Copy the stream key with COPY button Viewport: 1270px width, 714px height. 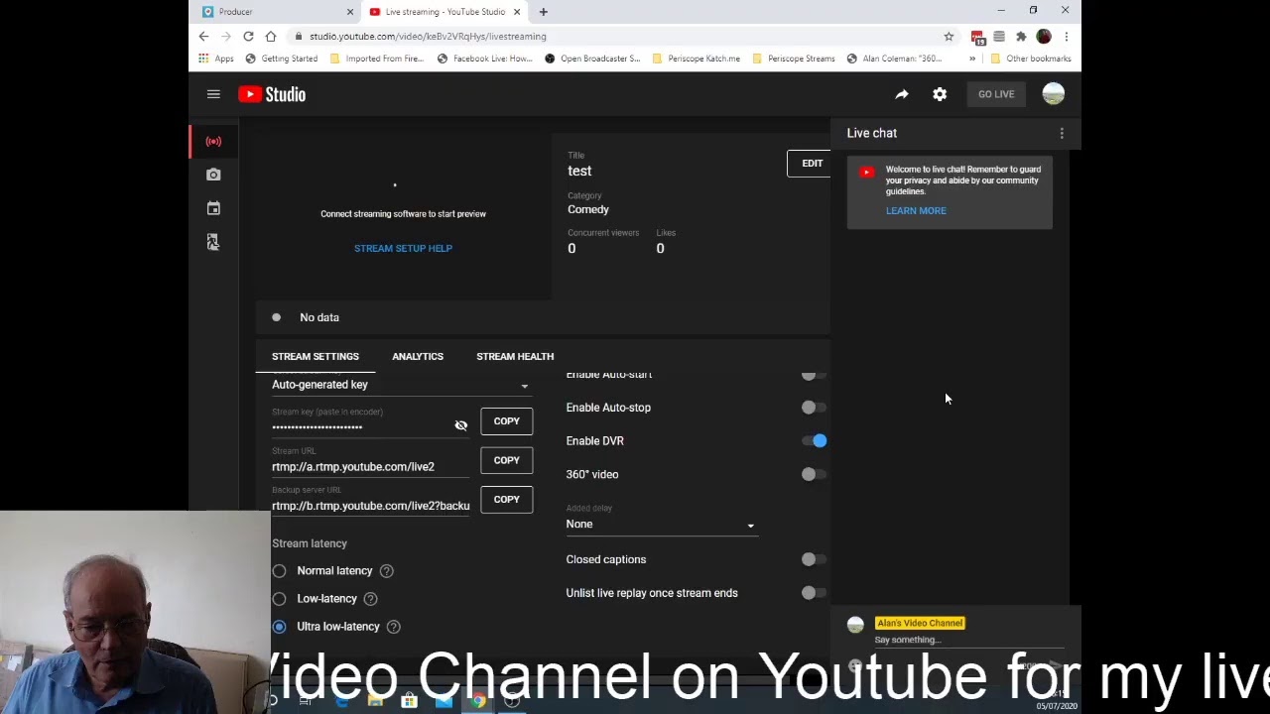[x=506, y=421]
